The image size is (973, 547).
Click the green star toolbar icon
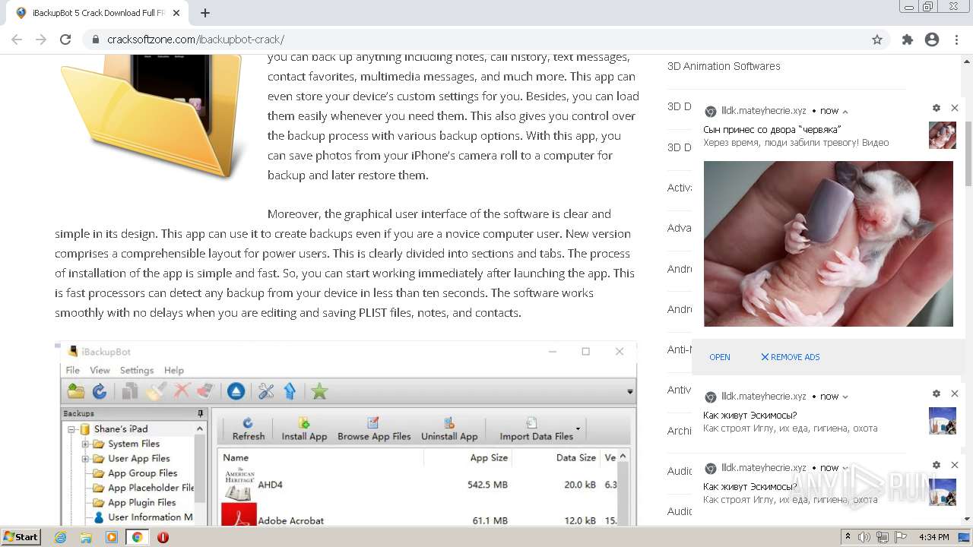tap(319, 391)
